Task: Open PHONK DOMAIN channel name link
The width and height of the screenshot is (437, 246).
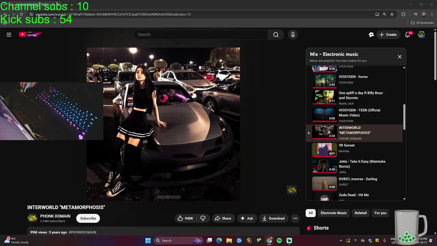Action: tap(55, 216)
